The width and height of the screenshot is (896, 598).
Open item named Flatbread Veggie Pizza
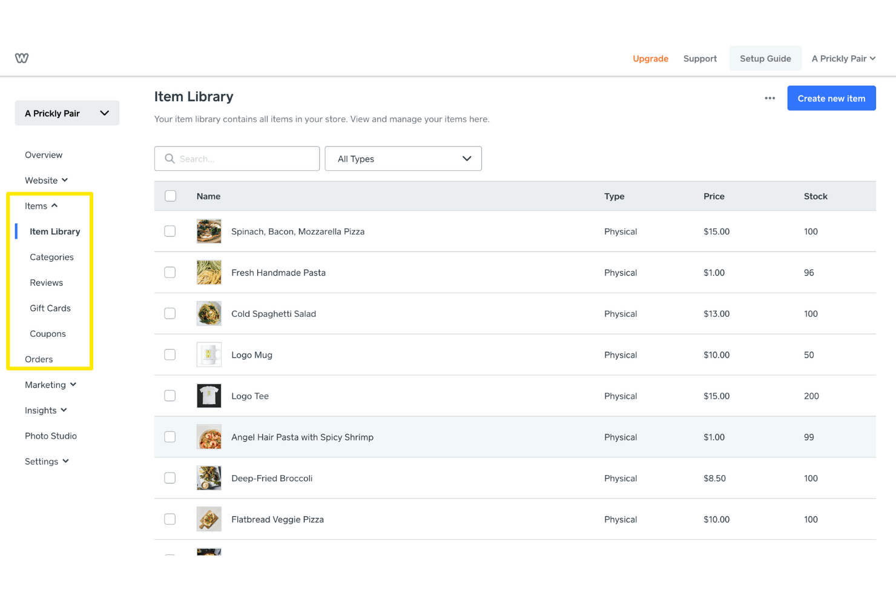click(x=277, y=520)
